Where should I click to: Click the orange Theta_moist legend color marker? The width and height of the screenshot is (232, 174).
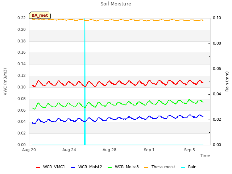click(x=146, y=167)
